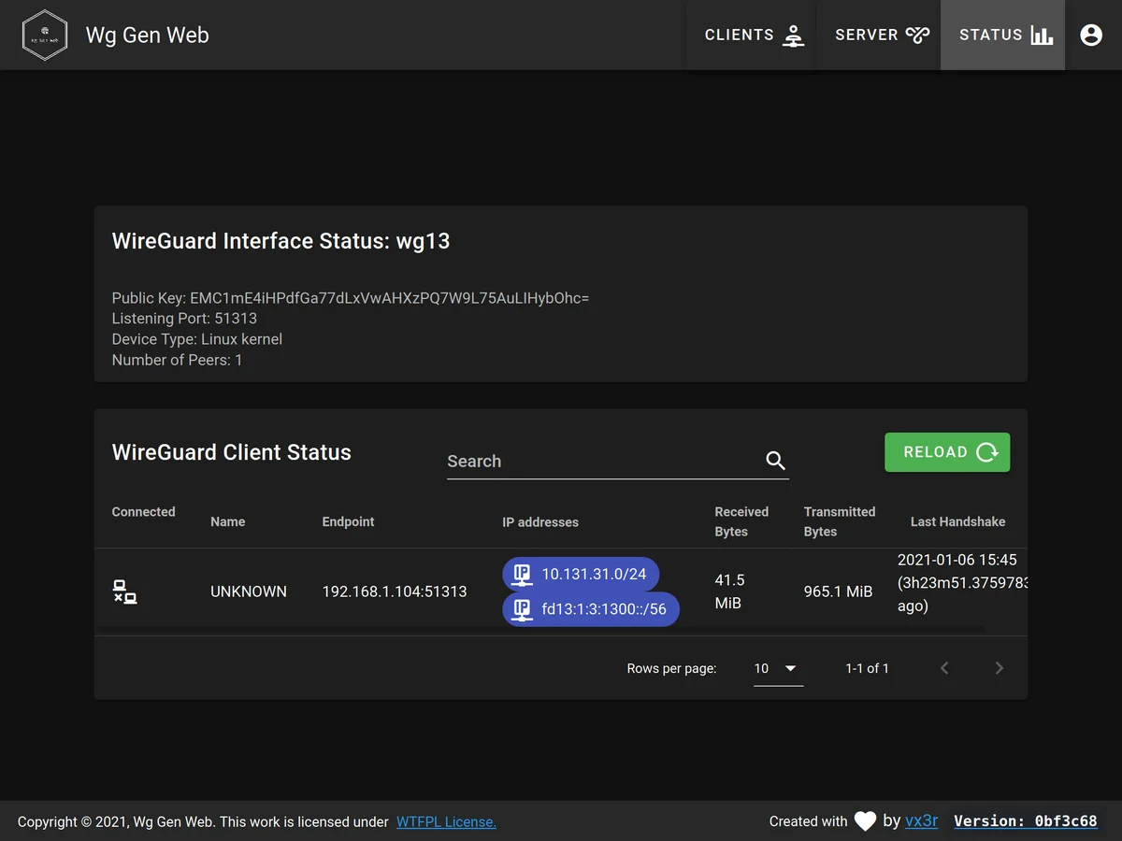The height and width of the screenshot is (841, 1122).
Task: Click the Wg Gen Web hexagon logo
Action: pyautogui.click(x=45, y=36)
